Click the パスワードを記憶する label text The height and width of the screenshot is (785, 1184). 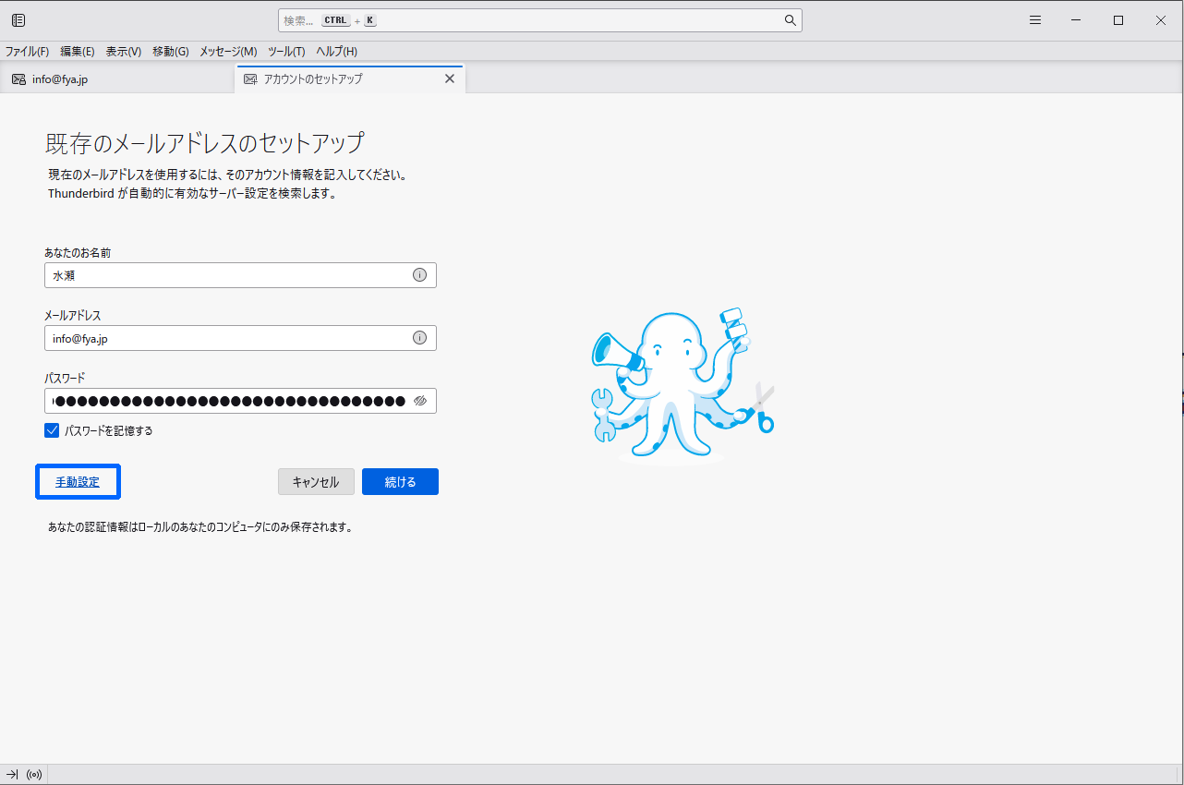tap(108, 430)
